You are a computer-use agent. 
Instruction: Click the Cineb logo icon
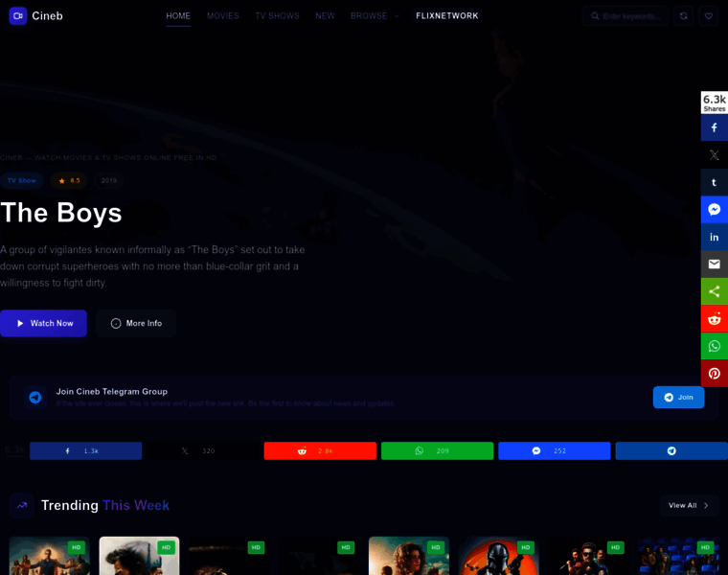(18, 15)
